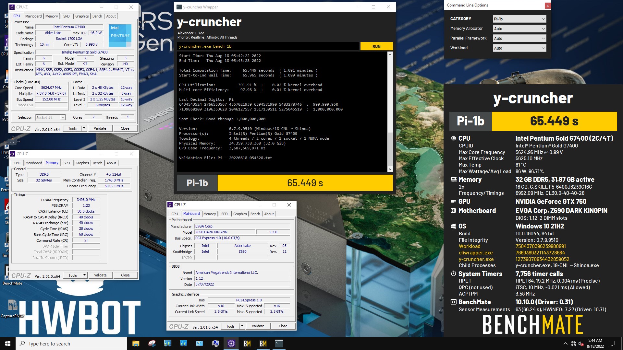The width and height of the screenshot is (623, 350).
Task: Click the second BM BenchMate taskbar icon
Action: coord(263,344)
